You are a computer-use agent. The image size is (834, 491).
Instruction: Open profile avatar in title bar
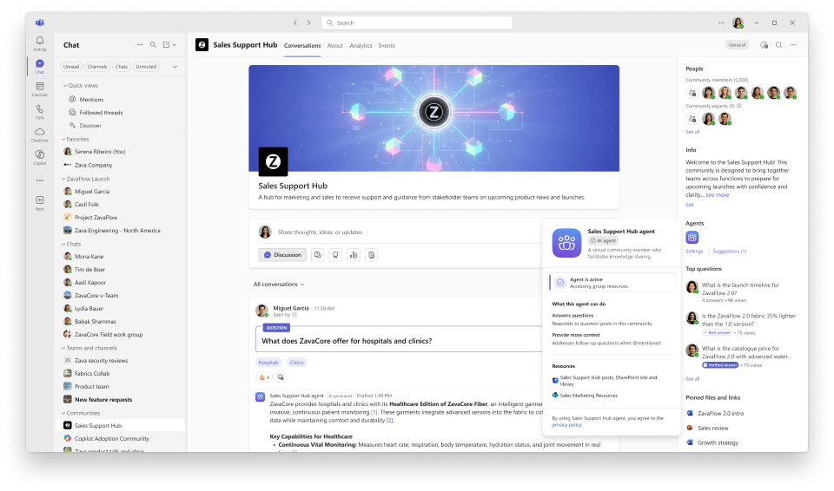click(738, 23)
